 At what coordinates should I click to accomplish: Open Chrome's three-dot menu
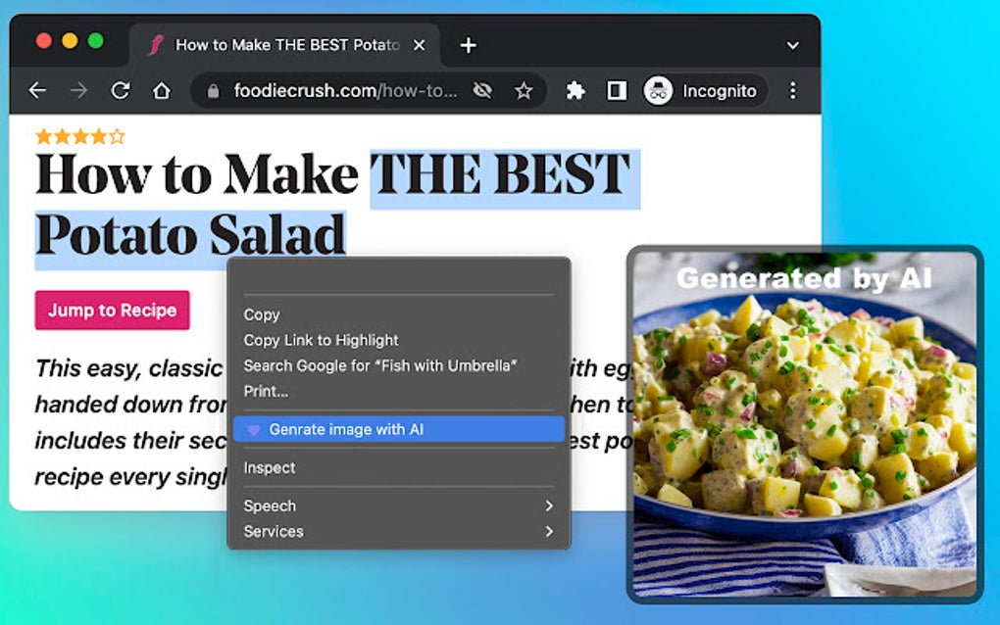[792, 90]
